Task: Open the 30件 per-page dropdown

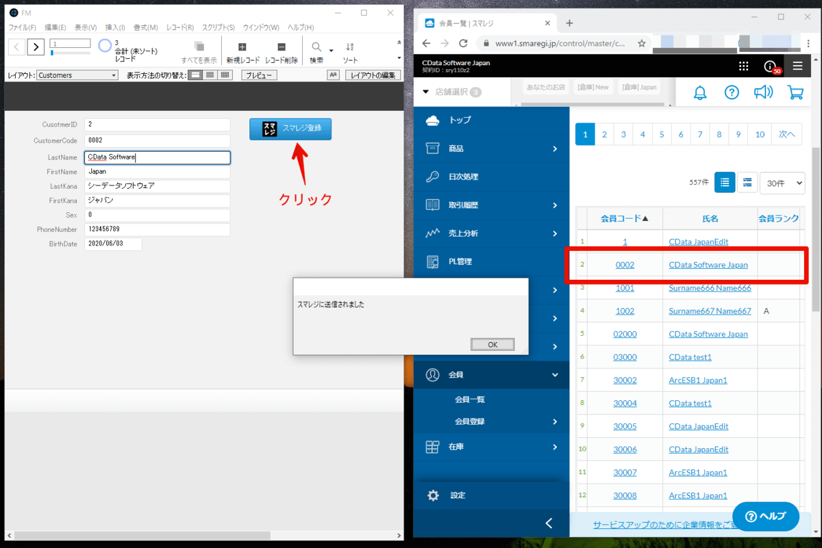Action: tap(782, 183)
